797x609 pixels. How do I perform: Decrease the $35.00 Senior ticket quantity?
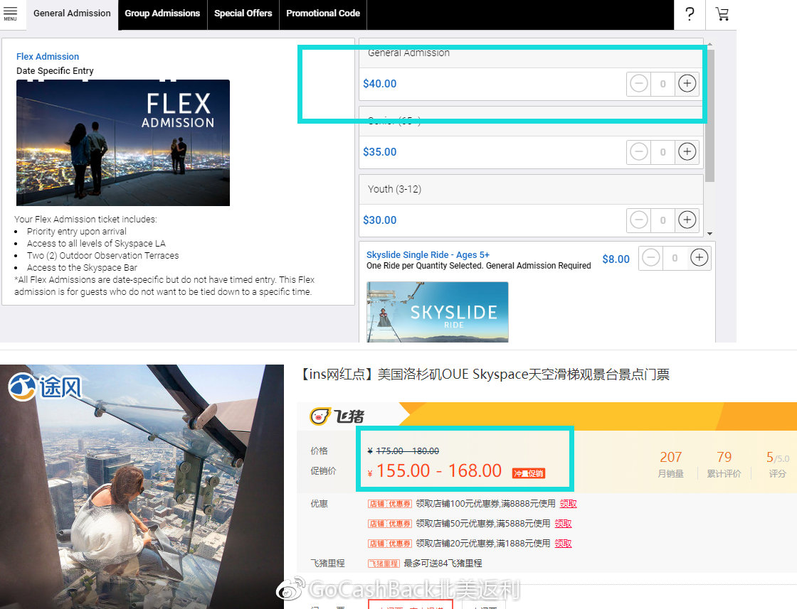tap(639, 151)
